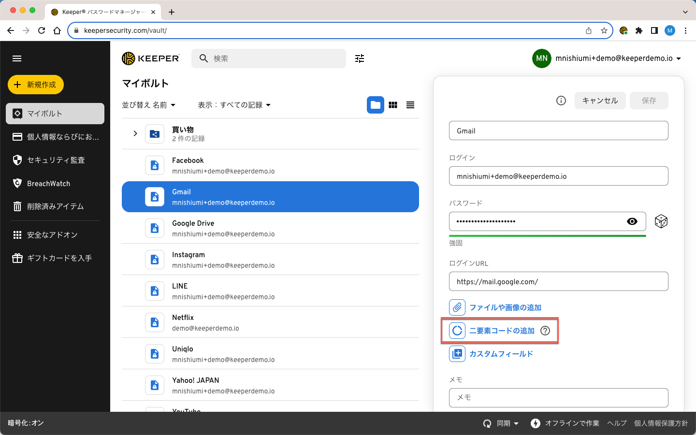Click the two-factor code help icon

[x=545, y=331]
